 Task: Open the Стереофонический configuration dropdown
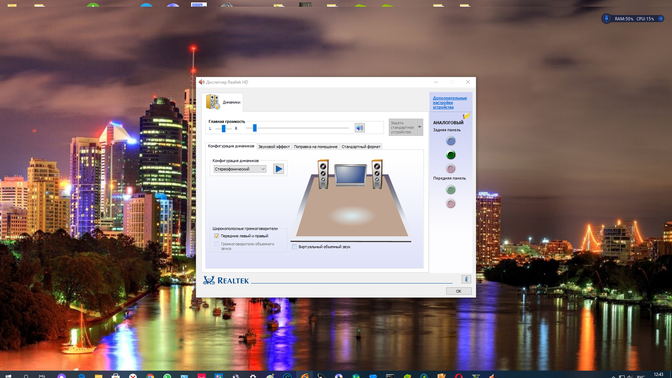coord(240,169)
